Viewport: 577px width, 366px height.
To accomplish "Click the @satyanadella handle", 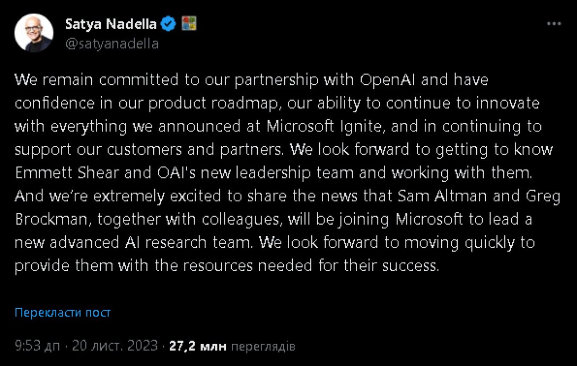I will (112, 43).
